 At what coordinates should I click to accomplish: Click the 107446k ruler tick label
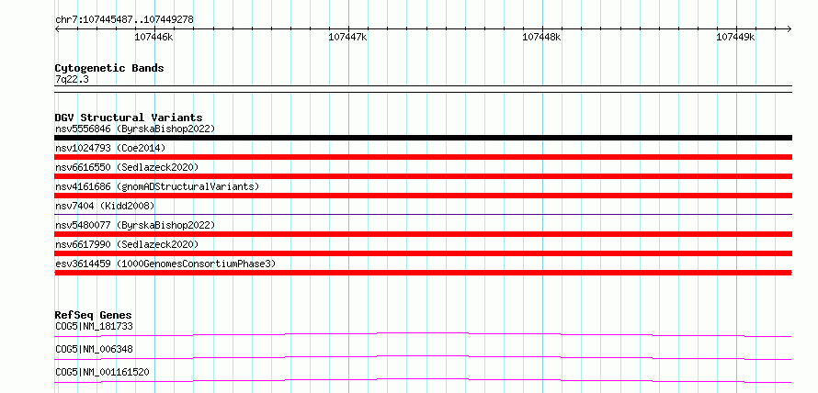coord(153,37)
